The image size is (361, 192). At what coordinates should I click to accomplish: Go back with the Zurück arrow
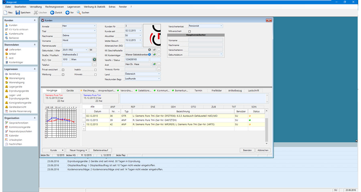tap(52, 13)
